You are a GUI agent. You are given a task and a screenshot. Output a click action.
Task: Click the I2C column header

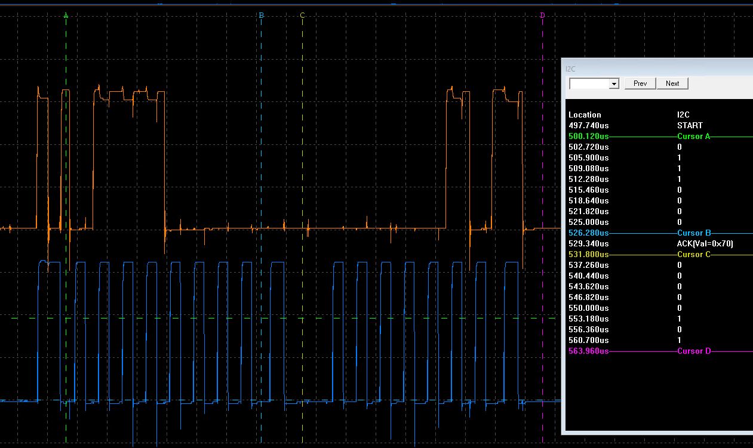[683, 115]
